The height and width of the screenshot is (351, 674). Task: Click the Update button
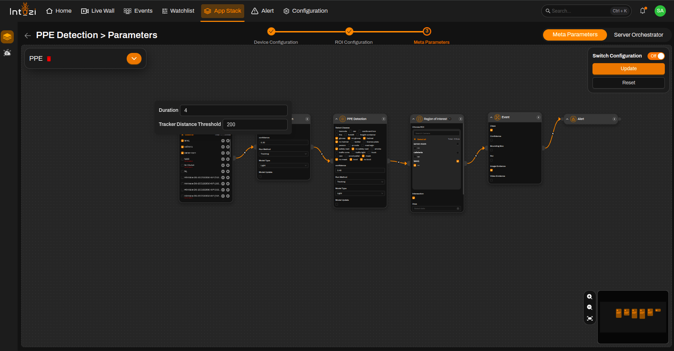[x=628, y=68]
